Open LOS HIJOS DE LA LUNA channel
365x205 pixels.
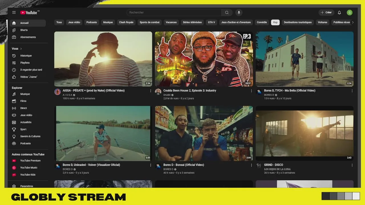point(277,169)
